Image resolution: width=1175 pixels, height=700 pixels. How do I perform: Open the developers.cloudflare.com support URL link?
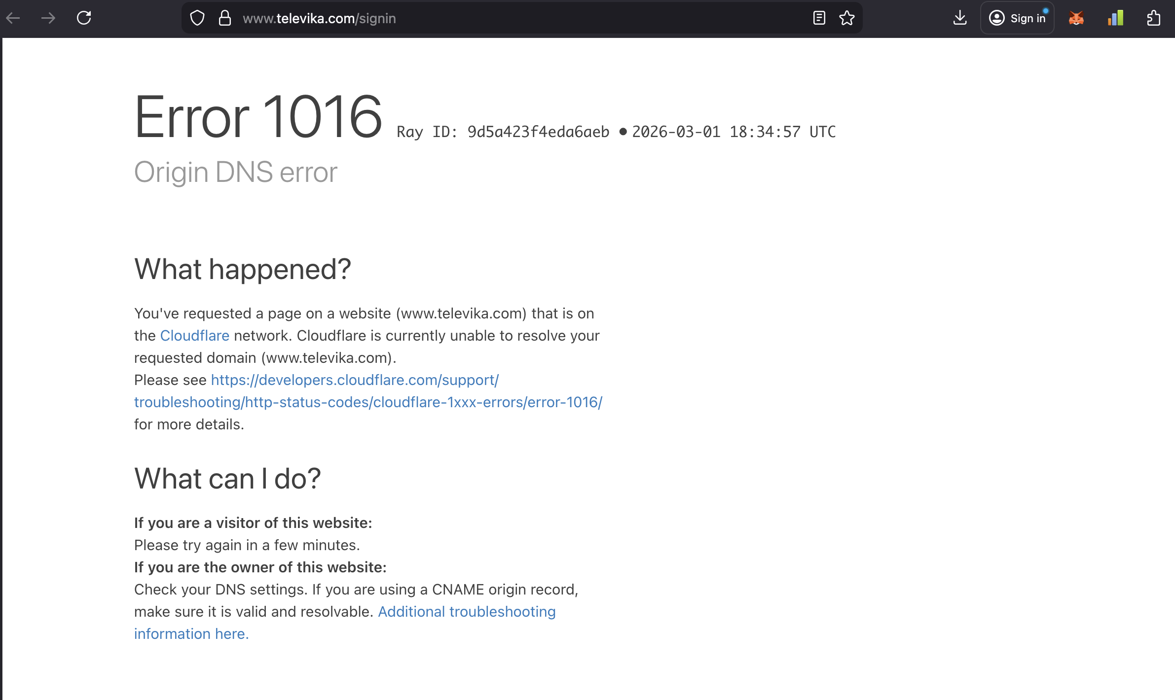click(x=355, y=380)
